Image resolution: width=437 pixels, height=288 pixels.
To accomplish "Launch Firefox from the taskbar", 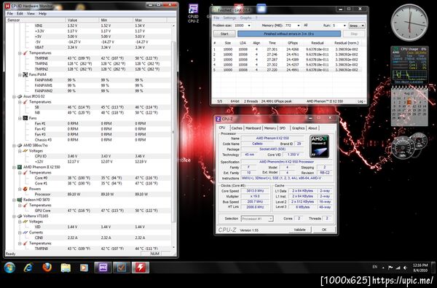I will (47, 268).
